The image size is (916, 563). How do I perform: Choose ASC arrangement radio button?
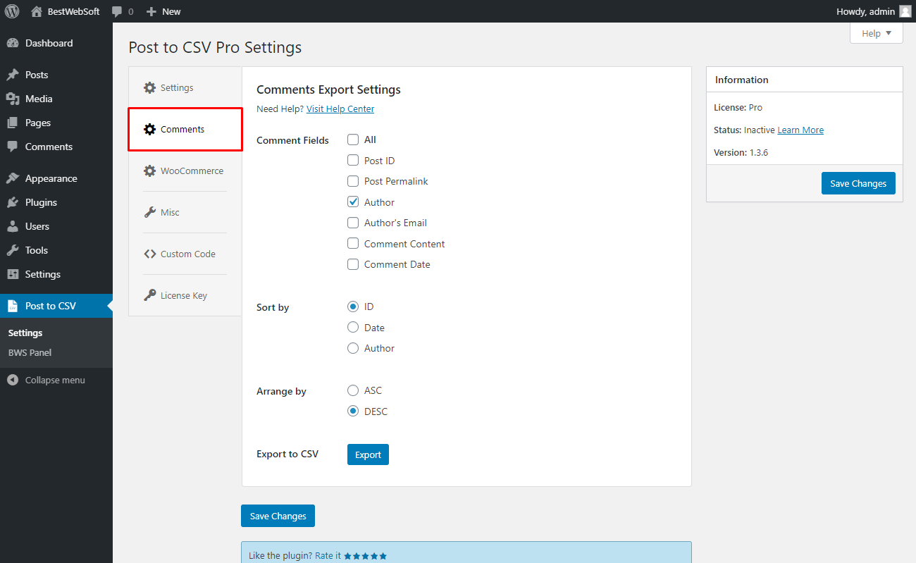353,390
